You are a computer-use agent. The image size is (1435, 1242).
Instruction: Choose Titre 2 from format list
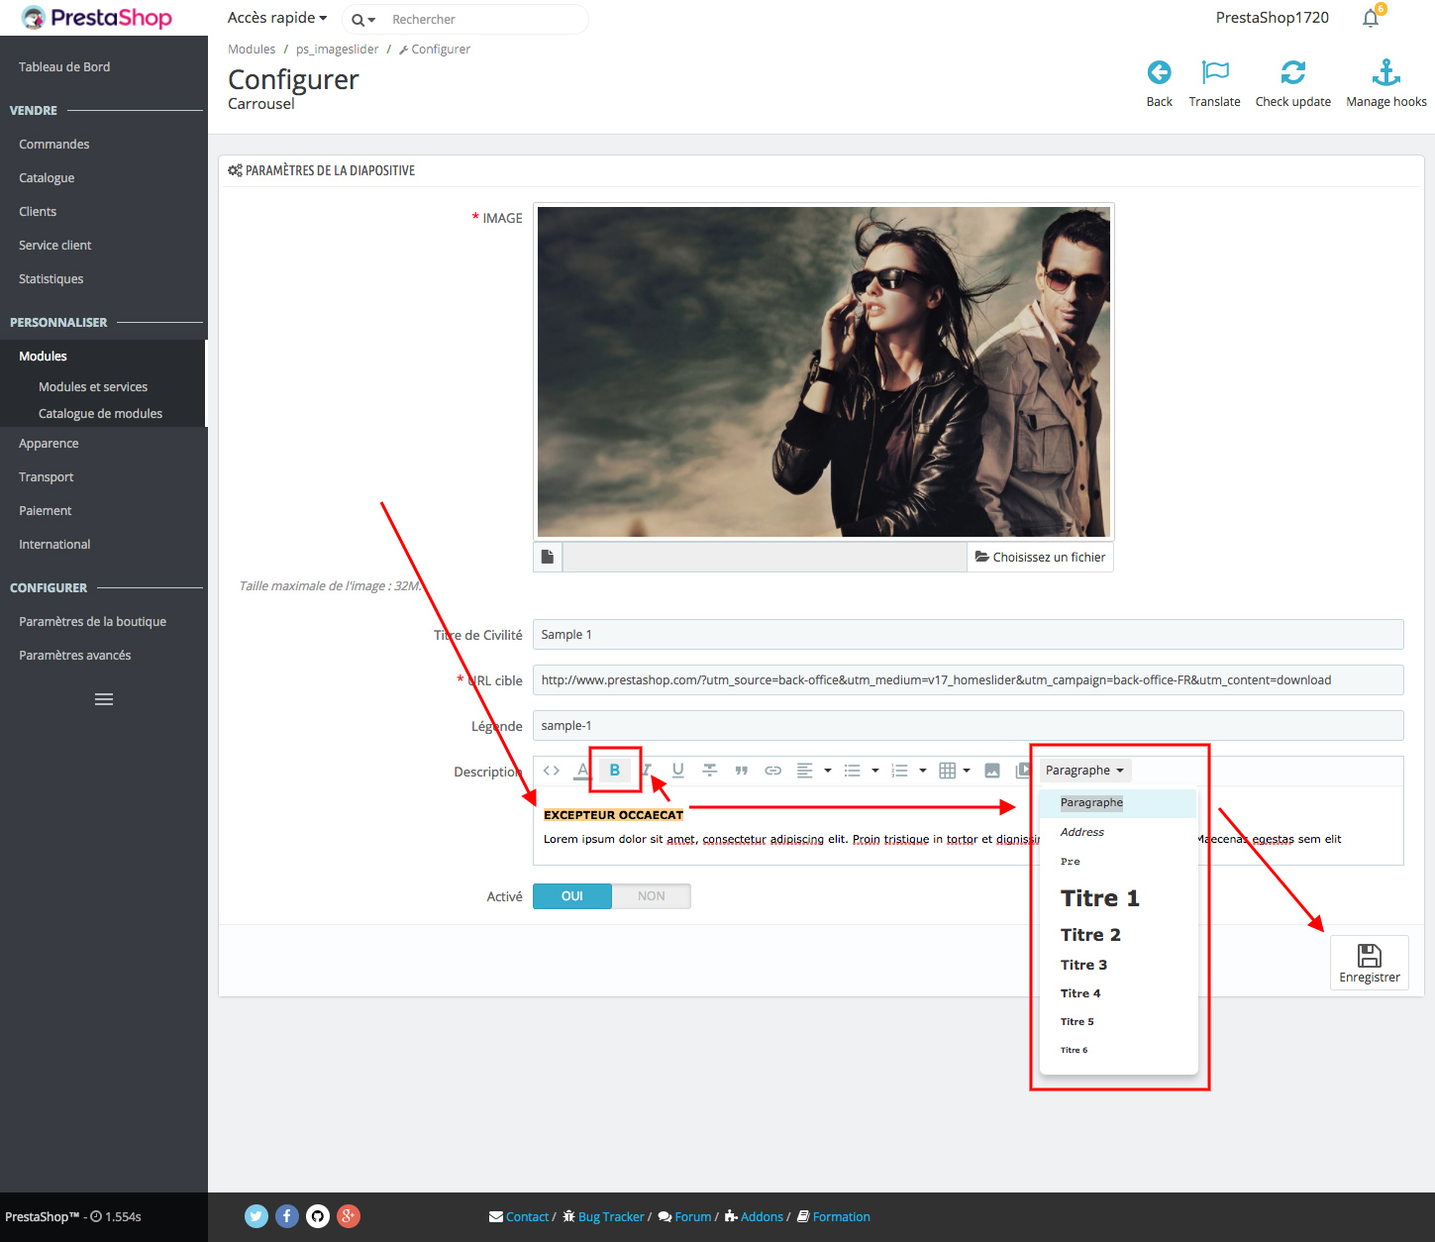tap(1090, 935)
